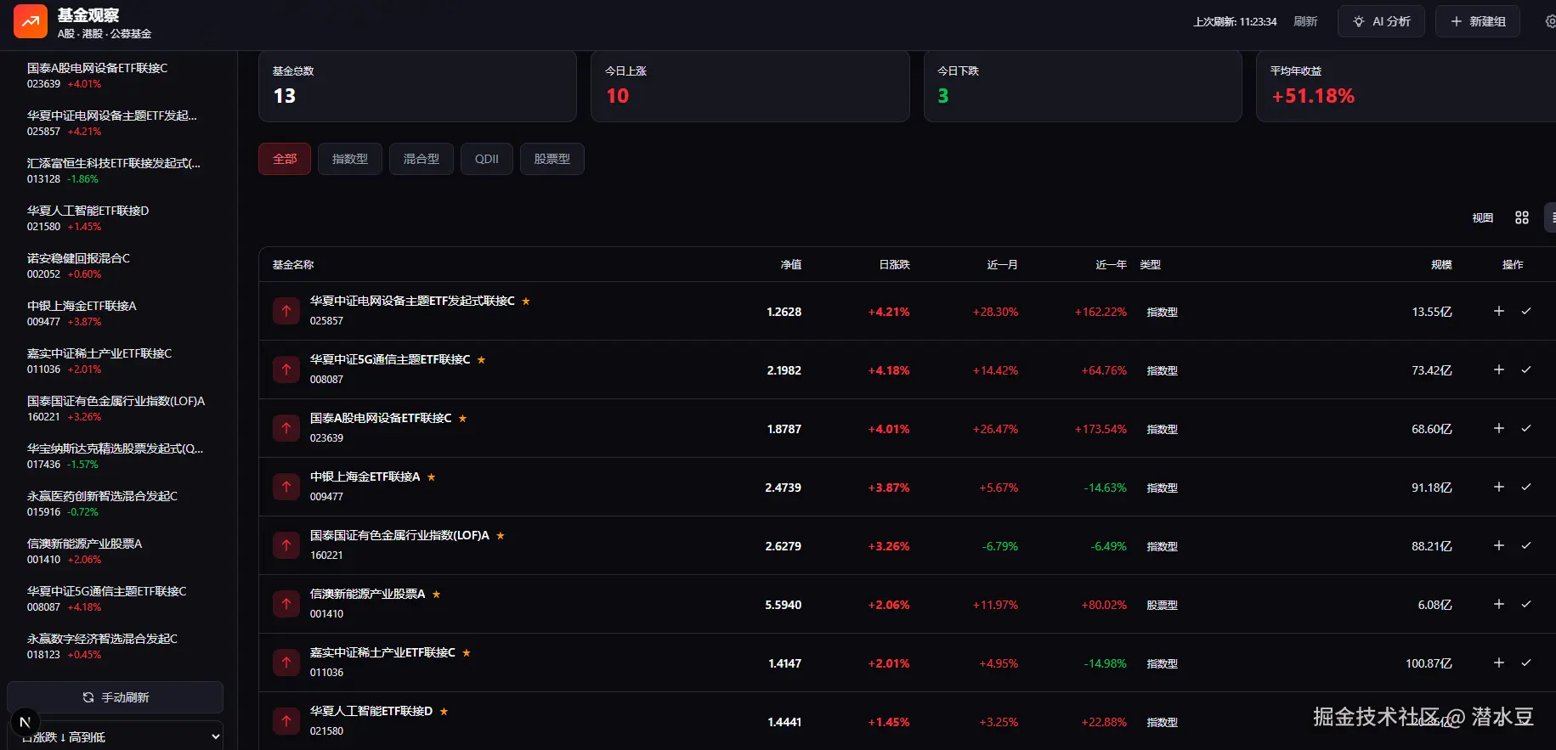Open the 日涨跌 高到低 sort dropdown
The width and height of the screenshot is (1556, 750).
pos(119,736)
